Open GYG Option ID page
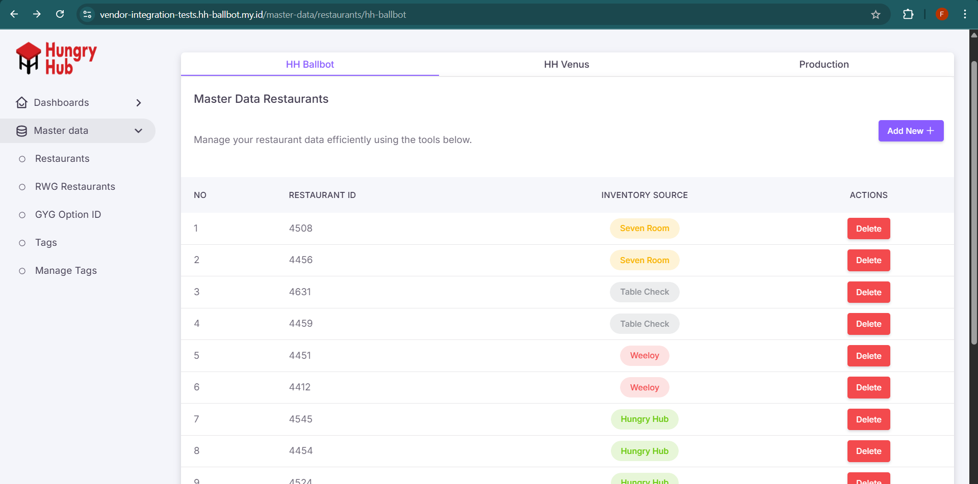Image resolution: width=978 pixels, height=484 pixels. coord(68,215)
